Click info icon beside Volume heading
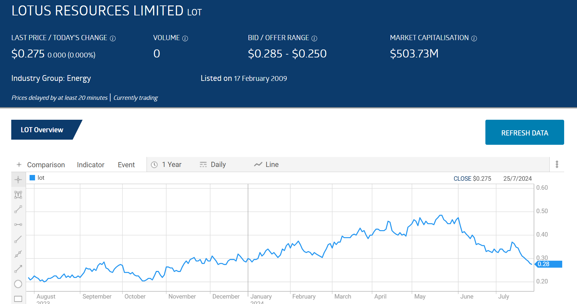577x304 pixels. [x=185, y=39]
